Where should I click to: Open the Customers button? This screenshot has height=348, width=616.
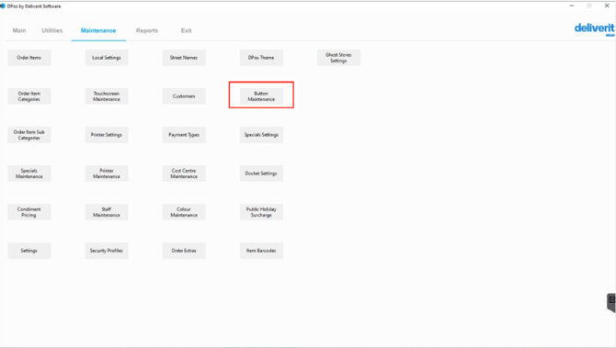click(184, 96)
